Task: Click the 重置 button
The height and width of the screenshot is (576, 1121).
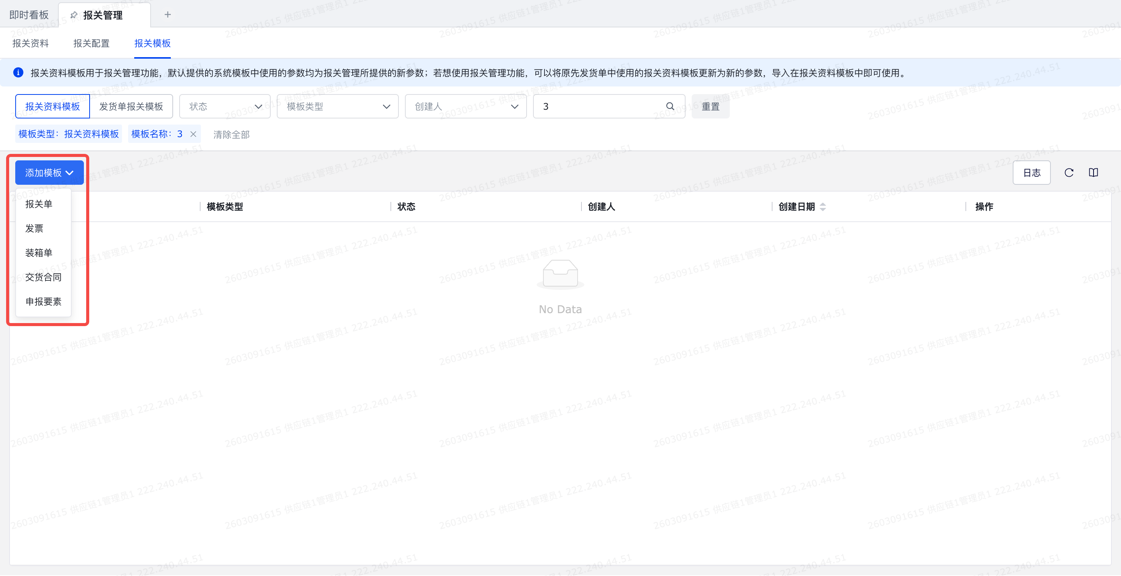Action: pos(710,107)
